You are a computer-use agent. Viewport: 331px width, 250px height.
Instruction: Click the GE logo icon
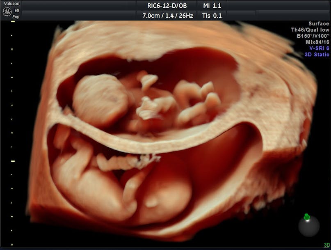point(7,12)
